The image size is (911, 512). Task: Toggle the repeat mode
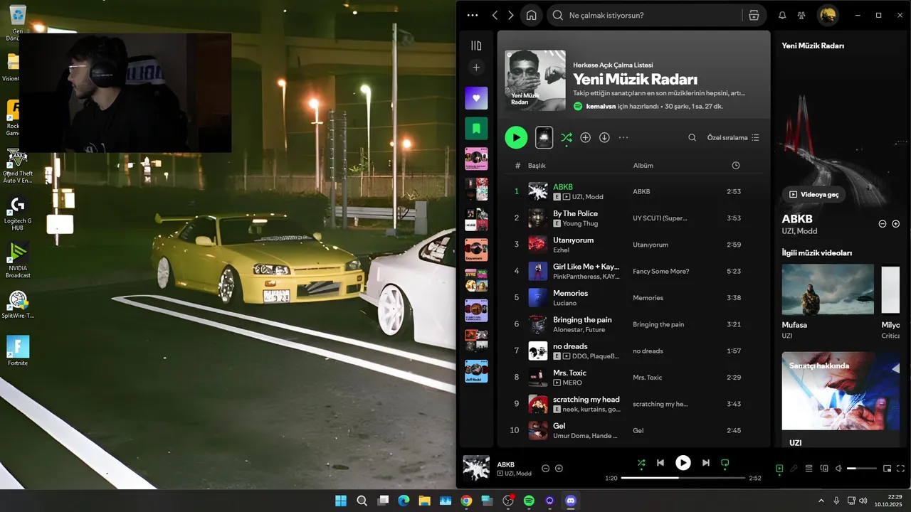725,463
